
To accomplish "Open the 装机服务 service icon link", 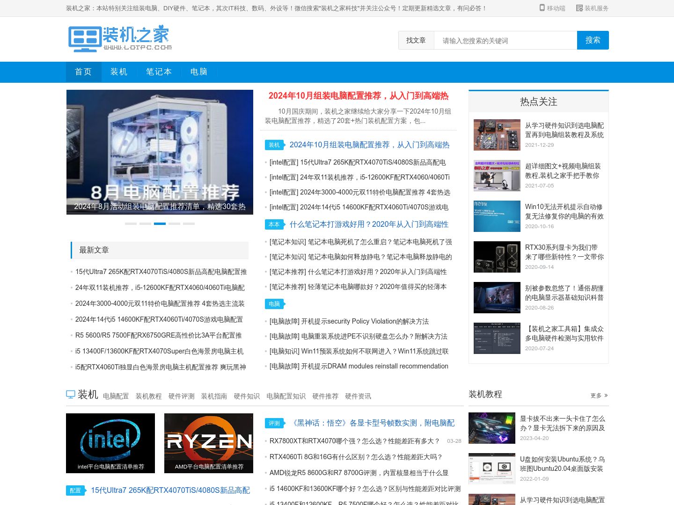I will pyautogui.click(x=592, y=8).
